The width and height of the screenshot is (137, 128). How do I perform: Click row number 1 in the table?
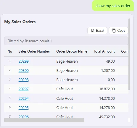click(x=10, y=61)
